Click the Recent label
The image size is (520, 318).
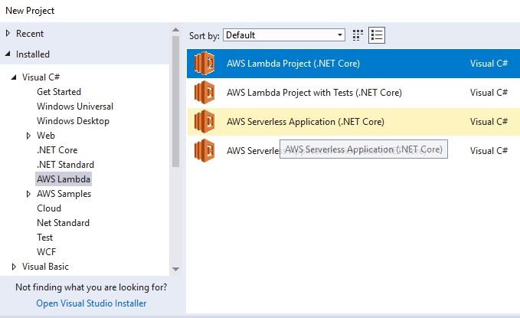click(30, 34)
